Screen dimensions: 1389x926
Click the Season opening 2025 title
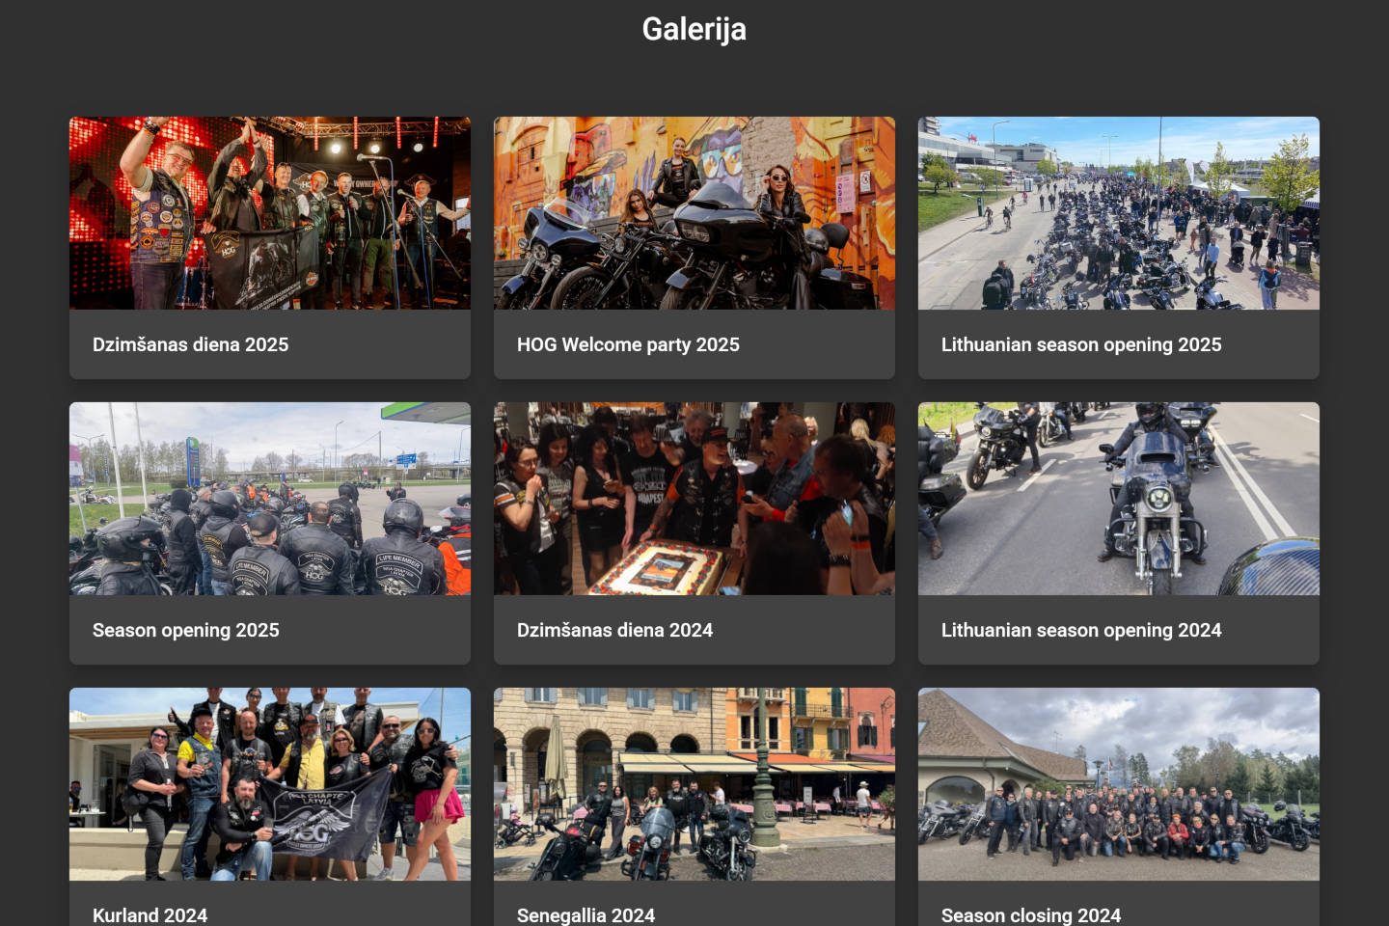click(185, 630)
